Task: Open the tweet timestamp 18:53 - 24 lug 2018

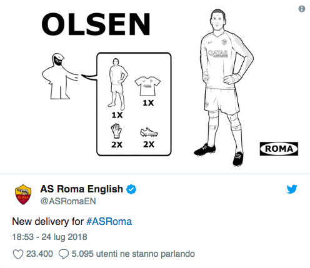Action: (x=49, y=237)
